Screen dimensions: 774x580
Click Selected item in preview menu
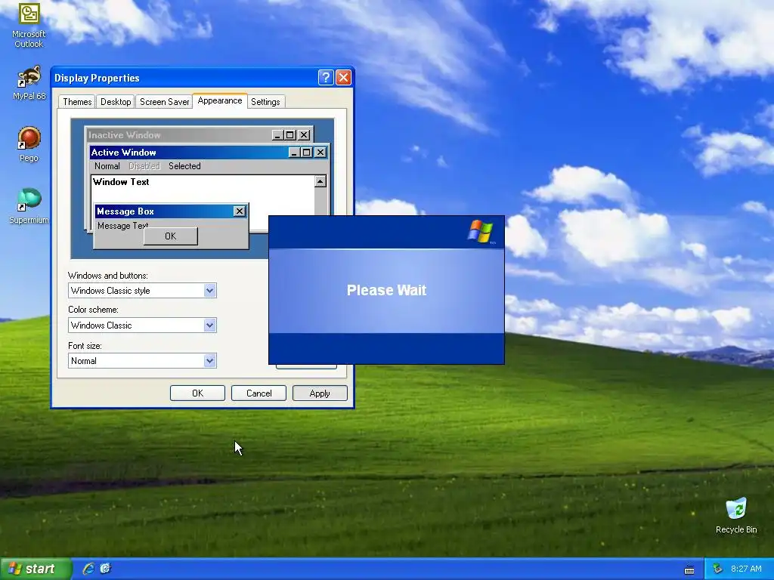184,166
